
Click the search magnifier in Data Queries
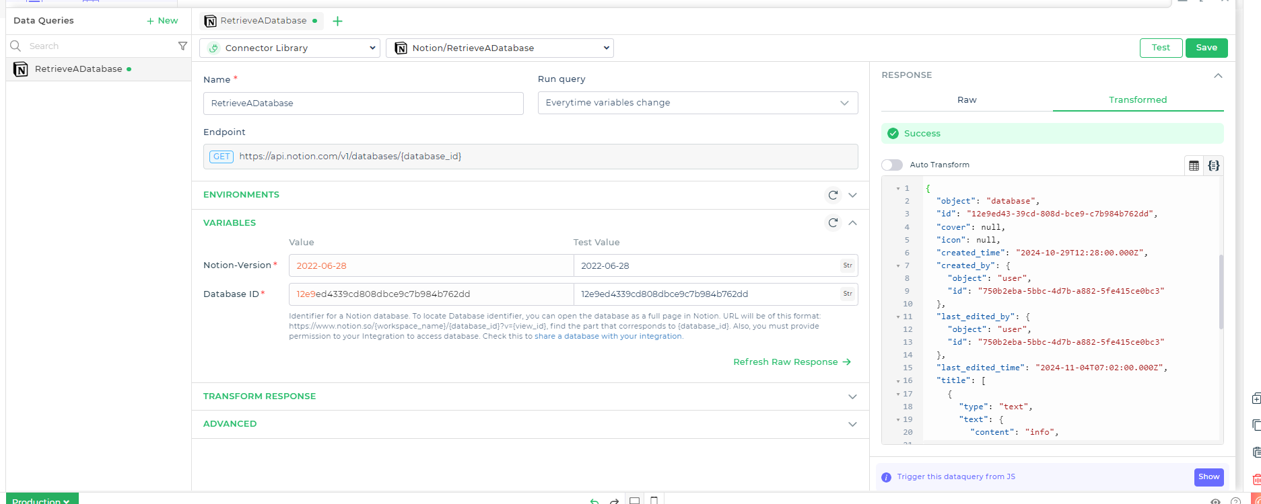pyautogui.click(x=15, y=46)
